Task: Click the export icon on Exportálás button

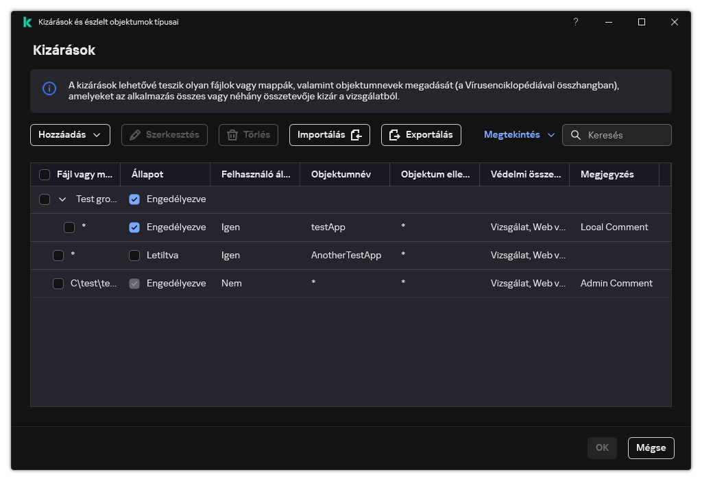Action: 395,135
